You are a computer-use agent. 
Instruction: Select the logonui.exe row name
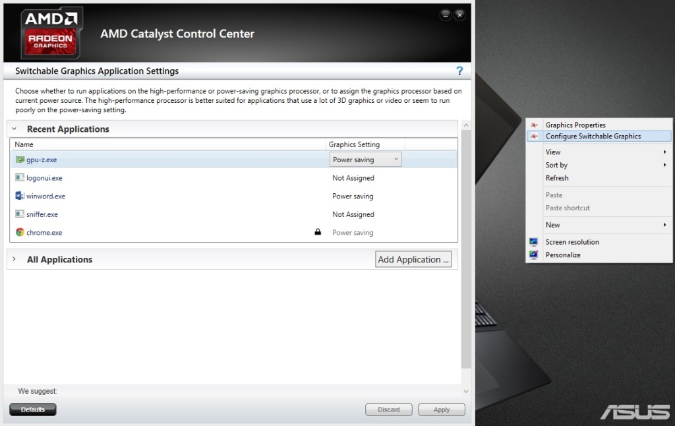pyautogui.click(x=44, y=178)
